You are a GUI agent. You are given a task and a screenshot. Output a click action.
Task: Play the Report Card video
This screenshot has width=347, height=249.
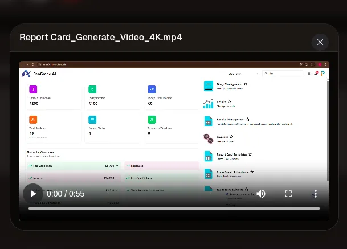(x=33, y=194)
